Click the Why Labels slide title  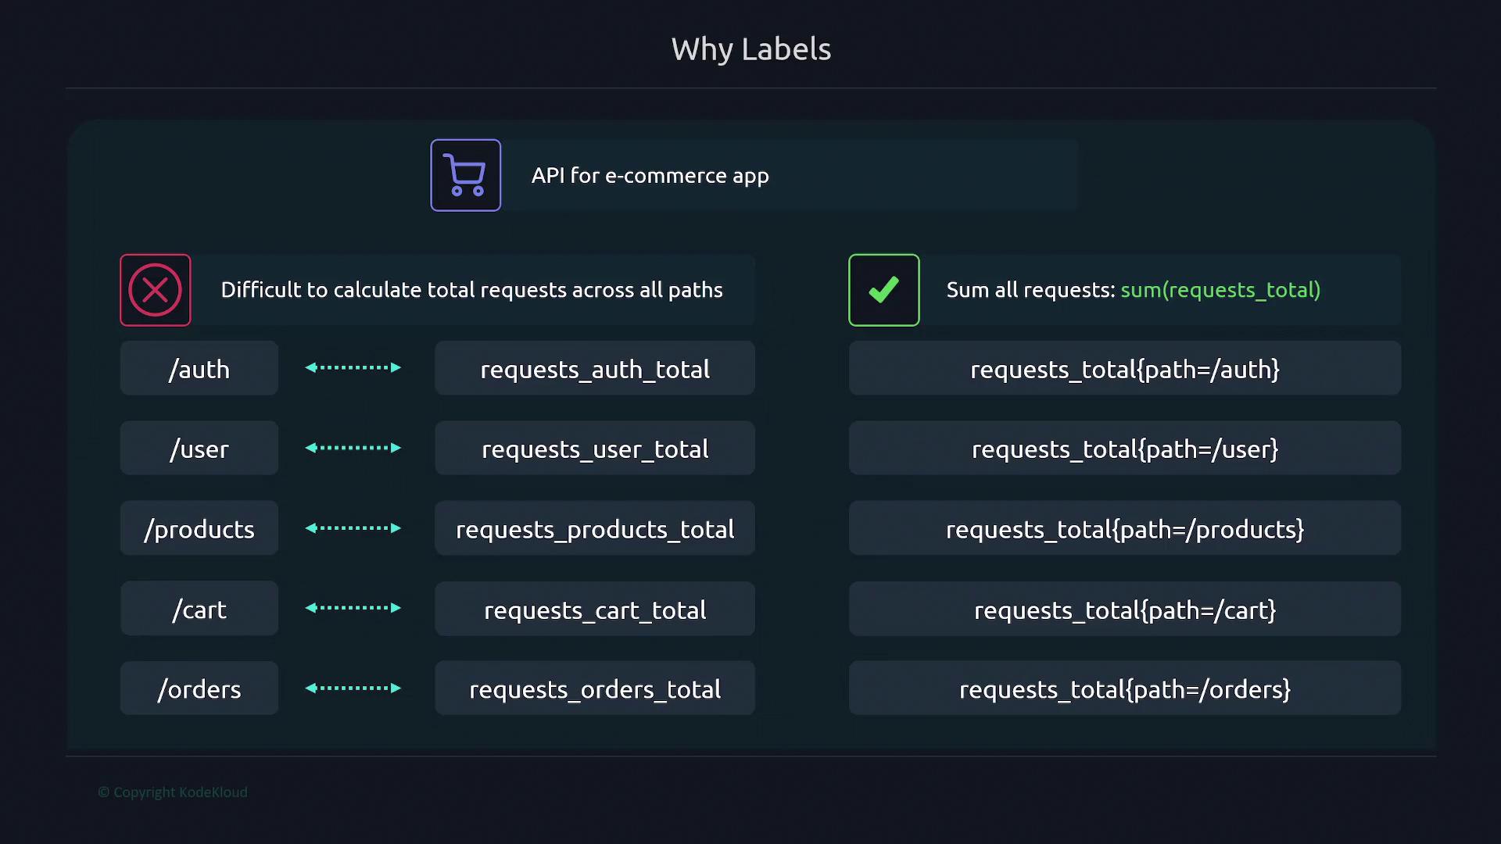(750, 48)
